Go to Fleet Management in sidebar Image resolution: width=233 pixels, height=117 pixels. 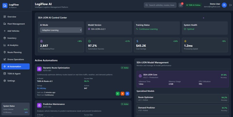[15, 24]
